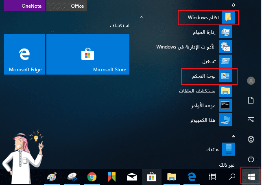Open the Mail app on the taskbar
This screenshot has height=185, width=262.
pos(132,176)
